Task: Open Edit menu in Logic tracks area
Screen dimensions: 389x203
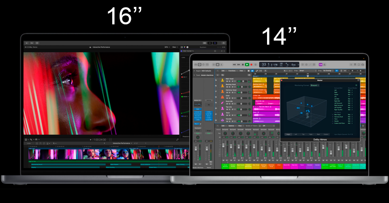Action: (223, 71)
